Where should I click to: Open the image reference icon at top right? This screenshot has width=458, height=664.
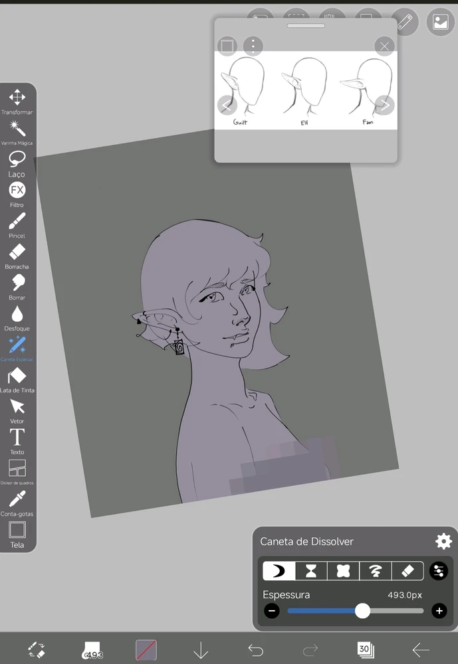click(x=441, y=22)
